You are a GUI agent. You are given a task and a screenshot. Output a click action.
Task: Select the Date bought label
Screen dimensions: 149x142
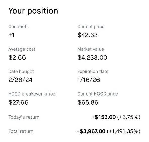click(x=21, y=72)
